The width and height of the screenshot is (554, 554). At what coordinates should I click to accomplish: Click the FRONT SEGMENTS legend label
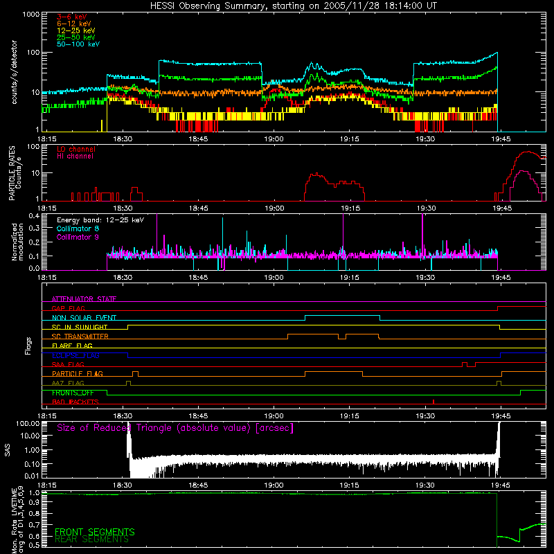pyautogui.click(x=95, y=532)
